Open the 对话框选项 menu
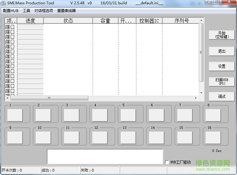Image resolution: width=237 pixels, height=175 pixels. (43, 10)
